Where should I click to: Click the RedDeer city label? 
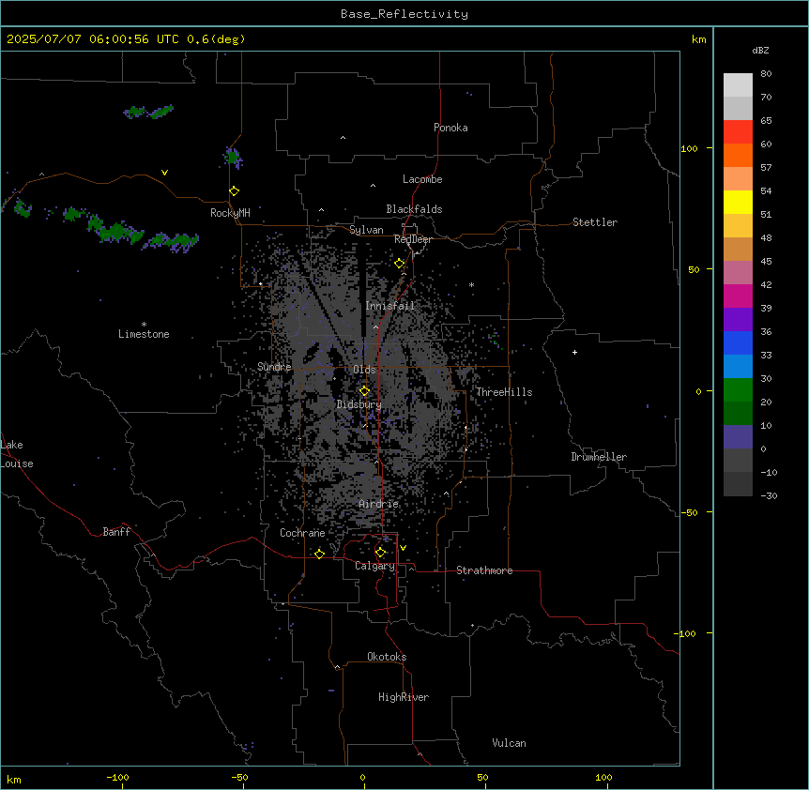pos(413,239)
